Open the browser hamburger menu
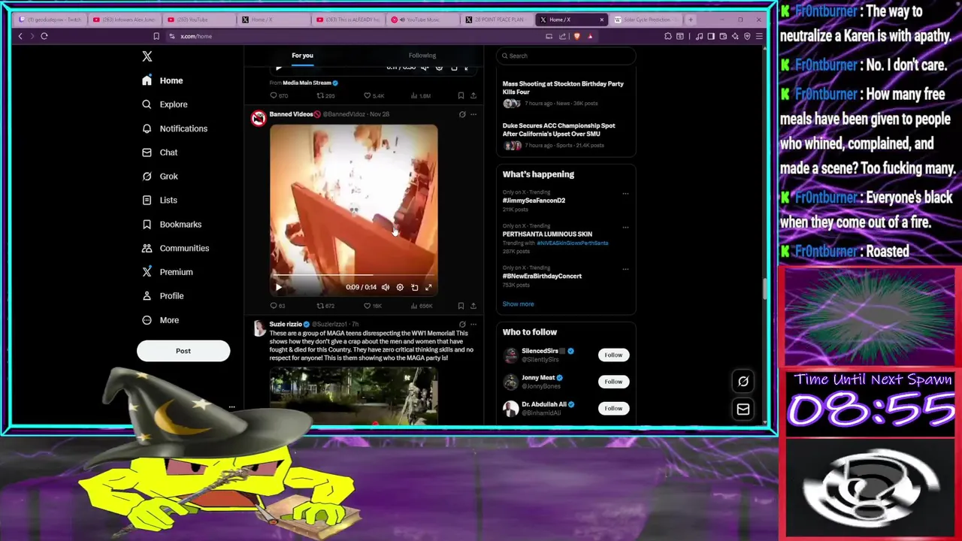The width and height of the screenshot is (962, 541). click(x=759, y=36)
